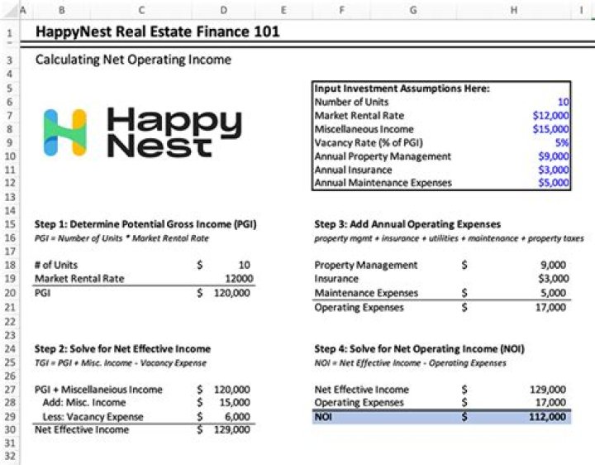The image size is (595, 465).
Task: Select Less: Vacancy Expense value 6,000
Action: click(237, 417)
